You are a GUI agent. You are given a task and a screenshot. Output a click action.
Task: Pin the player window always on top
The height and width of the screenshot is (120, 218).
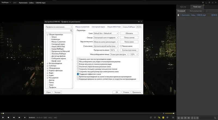203,3
